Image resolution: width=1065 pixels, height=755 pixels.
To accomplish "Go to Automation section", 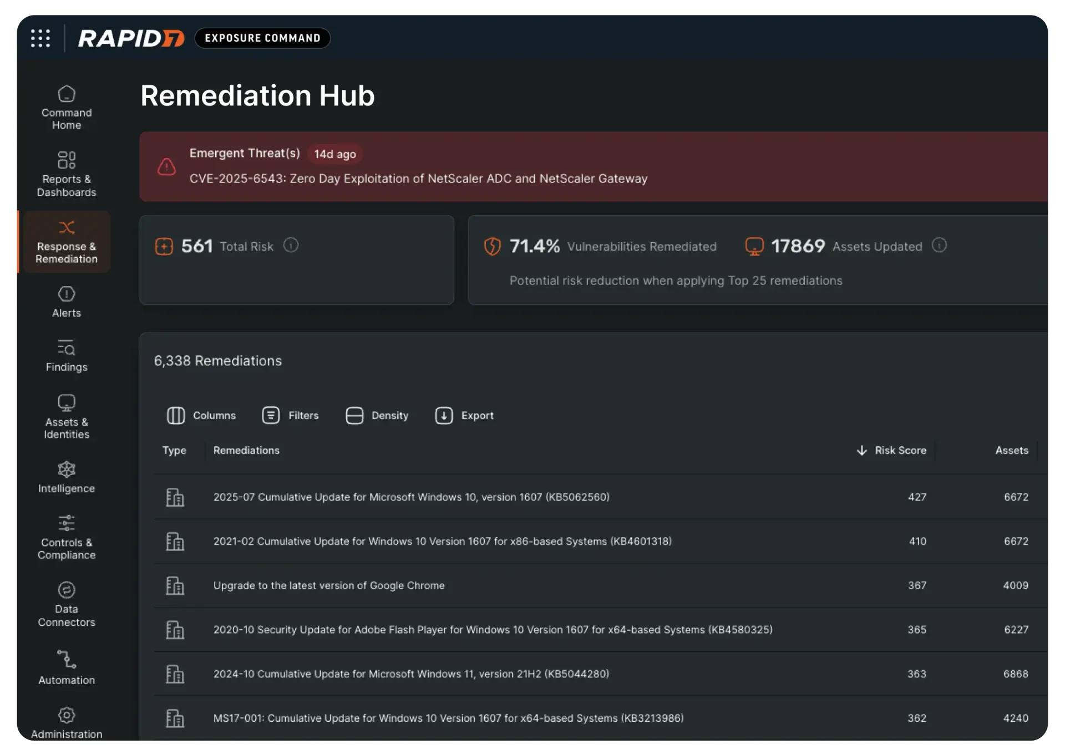I will 67,668.
